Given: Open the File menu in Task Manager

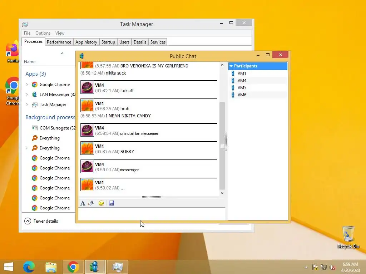Looking at the screenshot, I should tap(27, 33).
